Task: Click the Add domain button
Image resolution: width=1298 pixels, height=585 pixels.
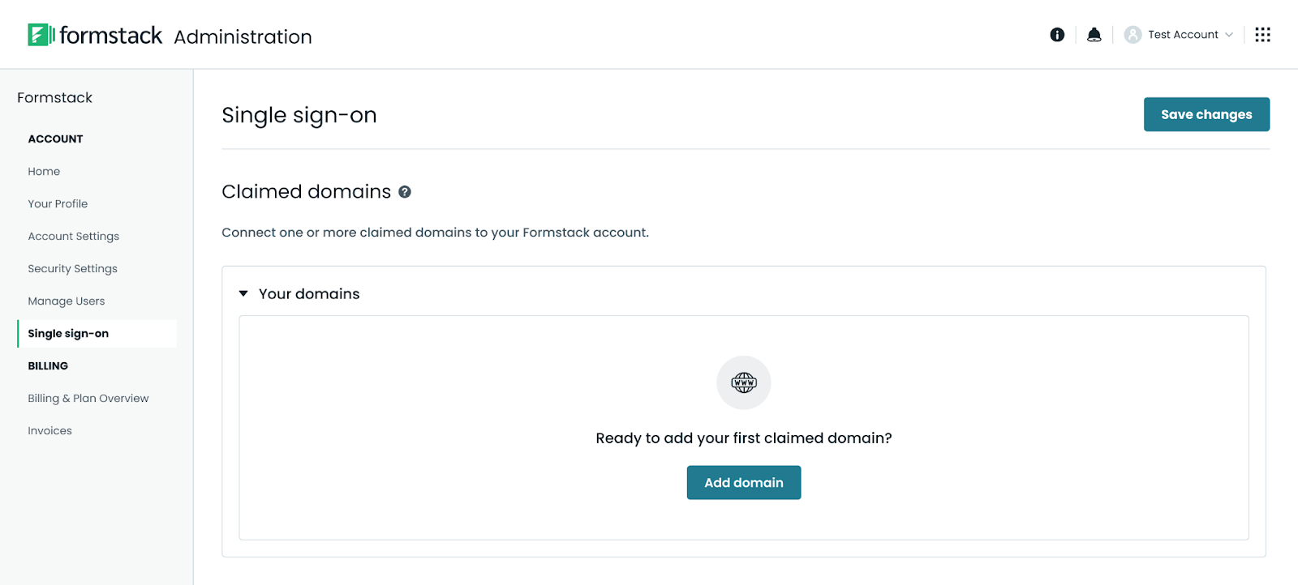Action: tap(744, 483)
